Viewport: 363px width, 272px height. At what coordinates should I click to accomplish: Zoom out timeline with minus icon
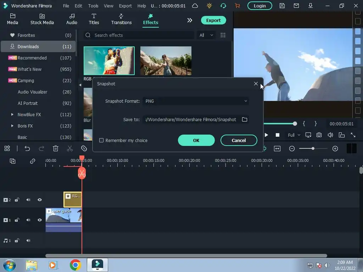click(x=292, y=148)
